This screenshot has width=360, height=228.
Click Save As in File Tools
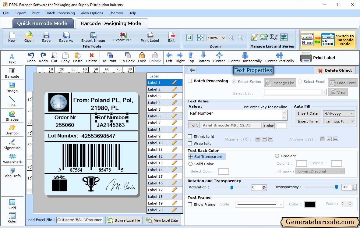pyautogui.click(x=66, y=37)
